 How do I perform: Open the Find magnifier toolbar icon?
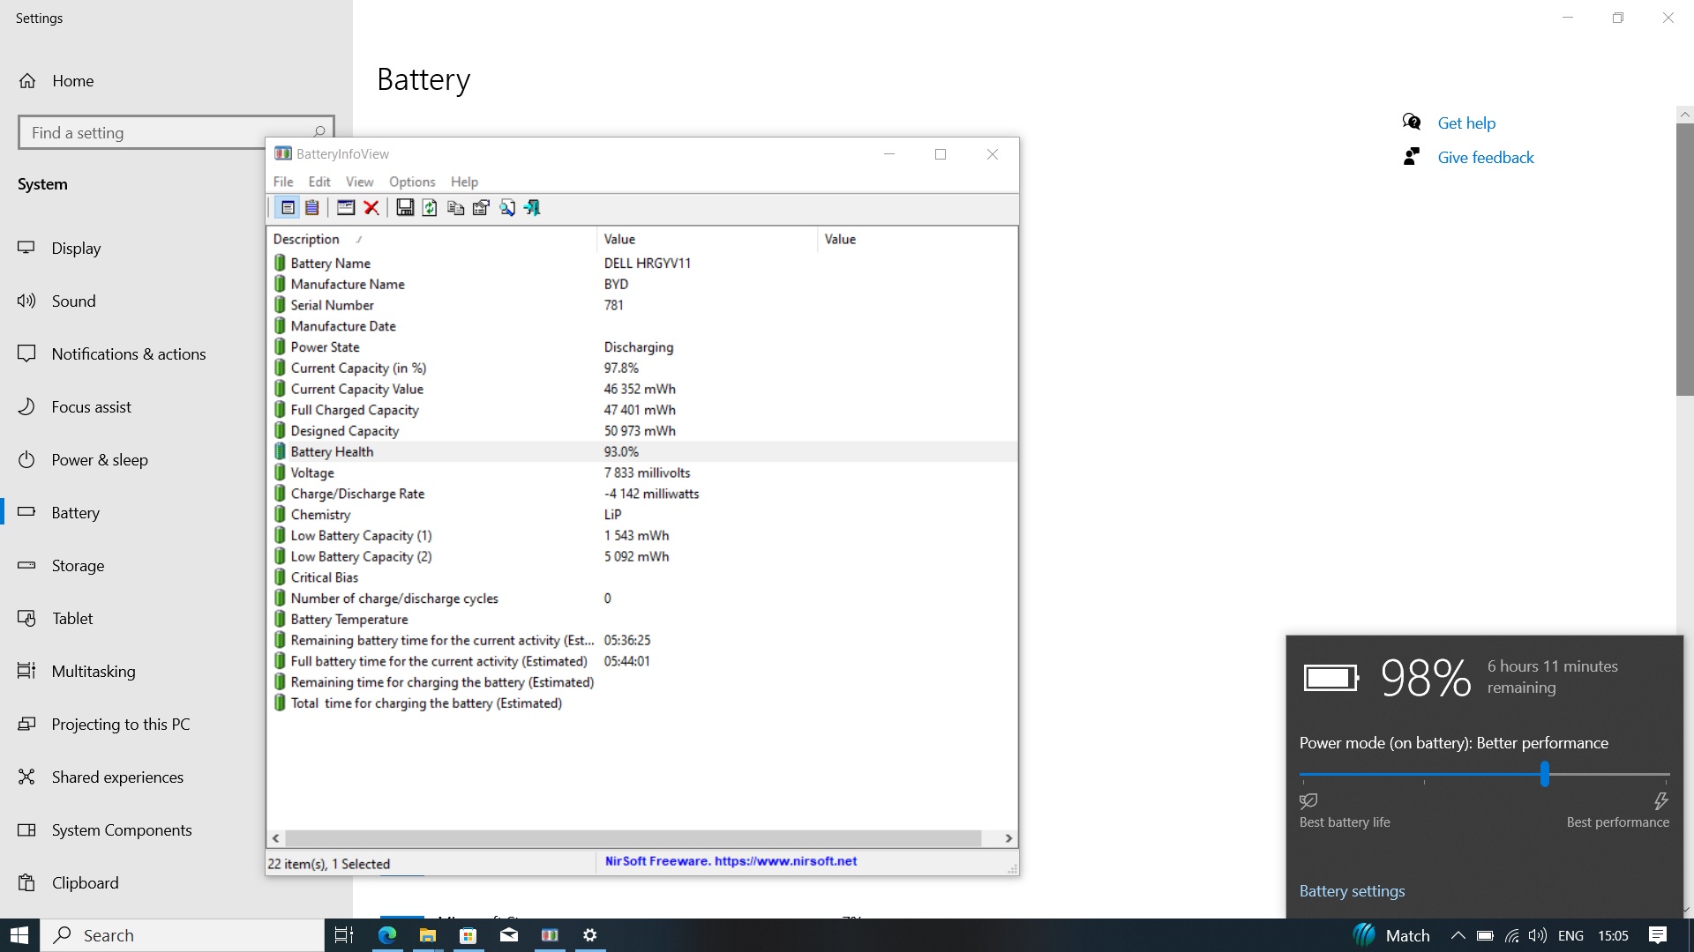507,208
